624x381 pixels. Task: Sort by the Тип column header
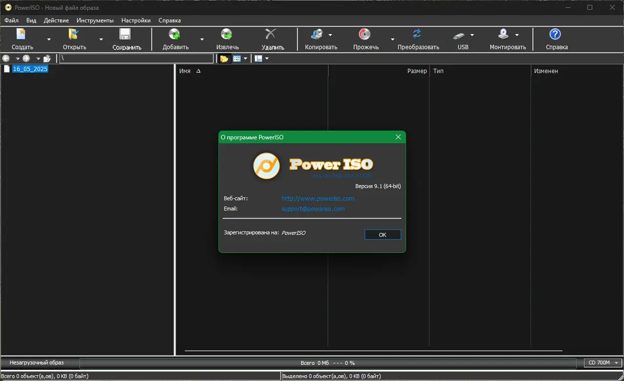480,71
